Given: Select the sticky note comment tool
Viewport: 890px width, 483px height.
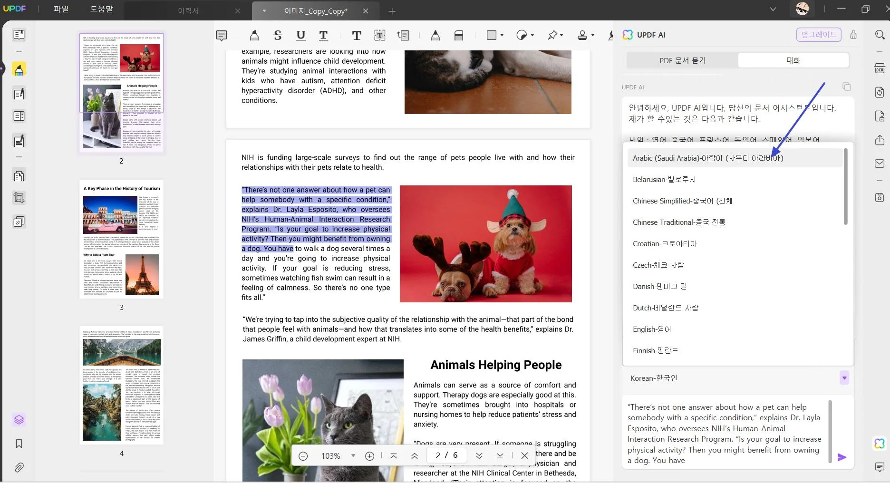Looking at the screenshot, I should [222, 35].
